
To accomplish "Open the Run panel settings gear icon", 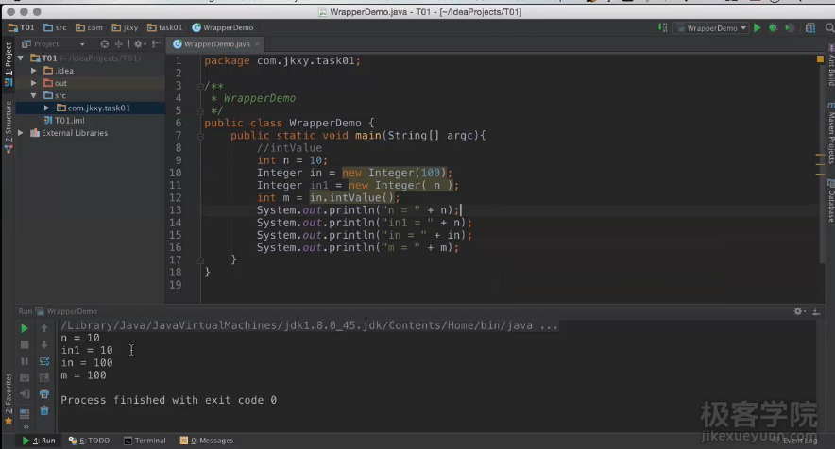I will click(x=798, y=311).
